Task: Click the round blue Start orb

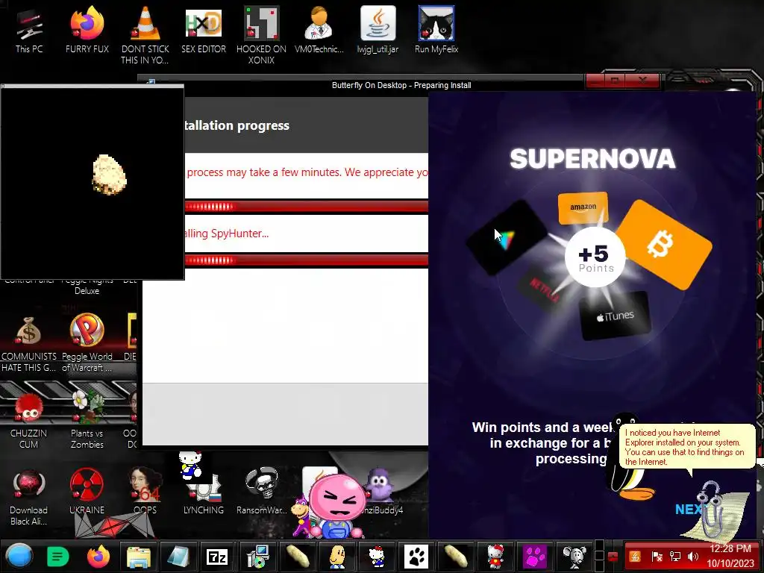Action: 19,556
